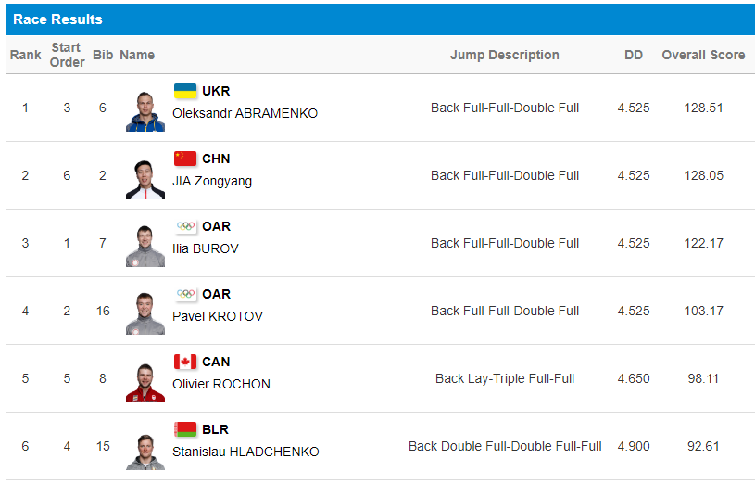Image resolution: width=755 pixels, height=484 pixels.
Task: Open Ilia Burov's athlete photo
Action: coord(145,247)
